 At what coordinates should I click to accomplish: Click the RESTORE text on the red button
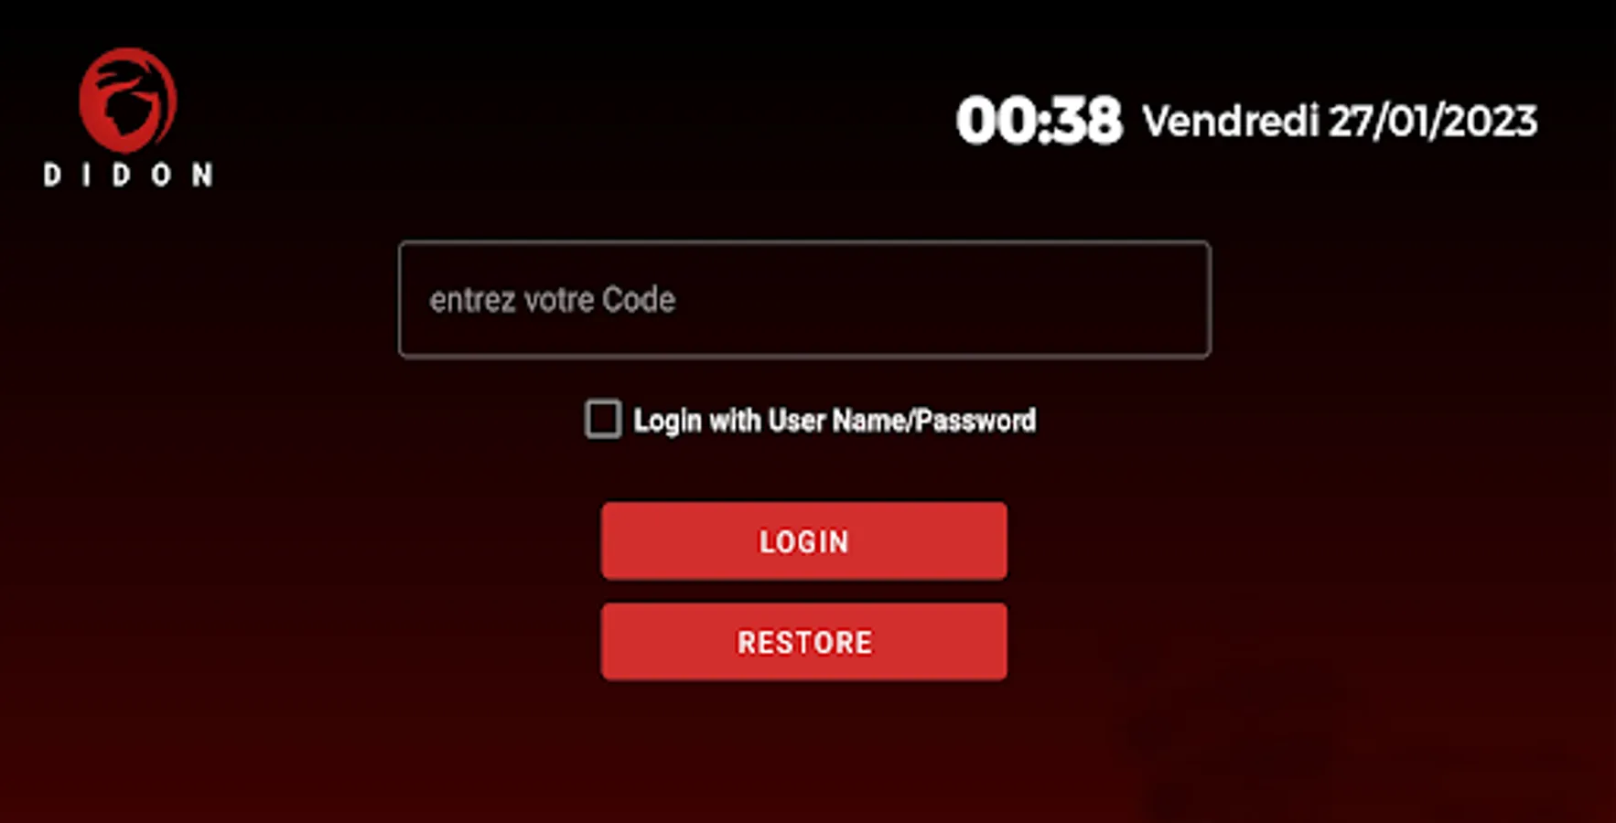pyautogui.click(x=804, y=642)
